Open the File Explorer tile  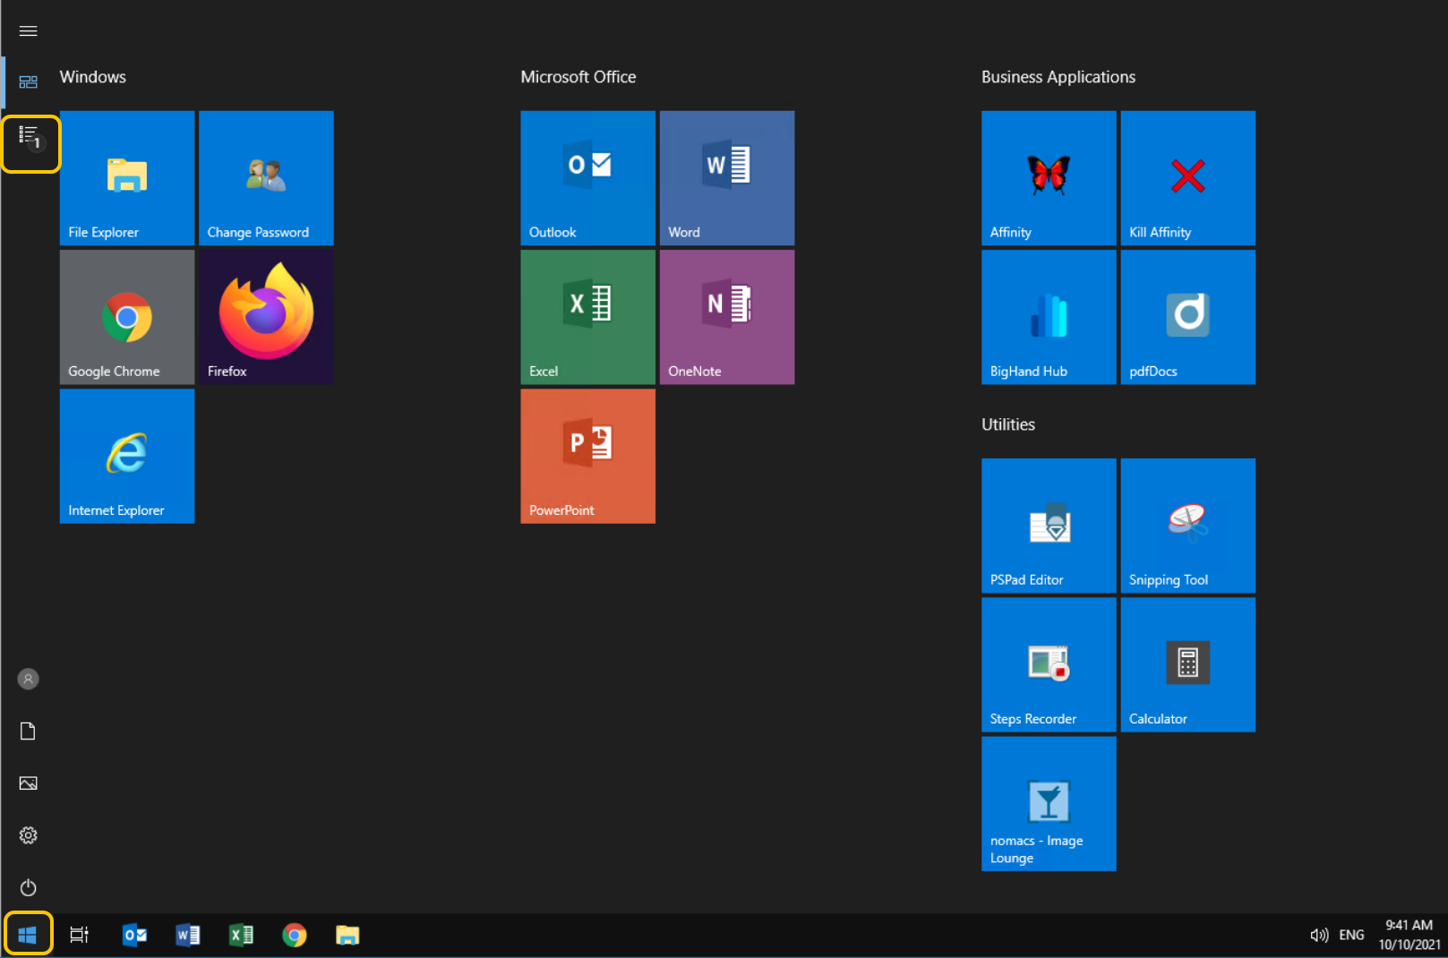click(x=127, y=178)
